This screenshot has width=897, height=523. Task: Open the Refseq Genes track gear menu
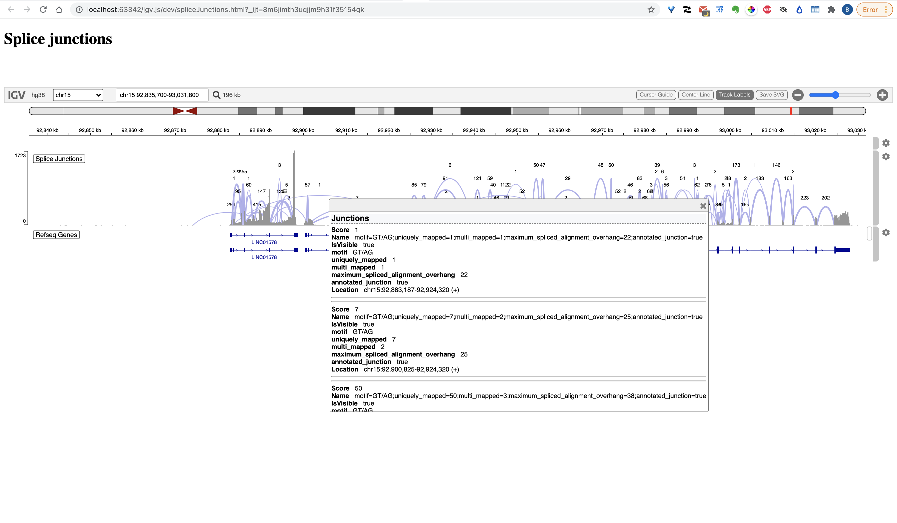[x=886, y=232]
